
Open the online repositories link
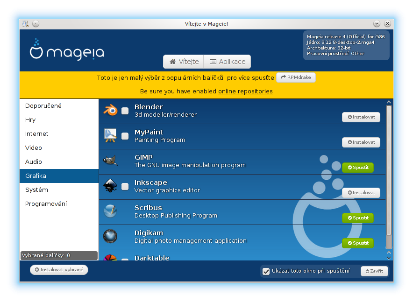[245, 91]
